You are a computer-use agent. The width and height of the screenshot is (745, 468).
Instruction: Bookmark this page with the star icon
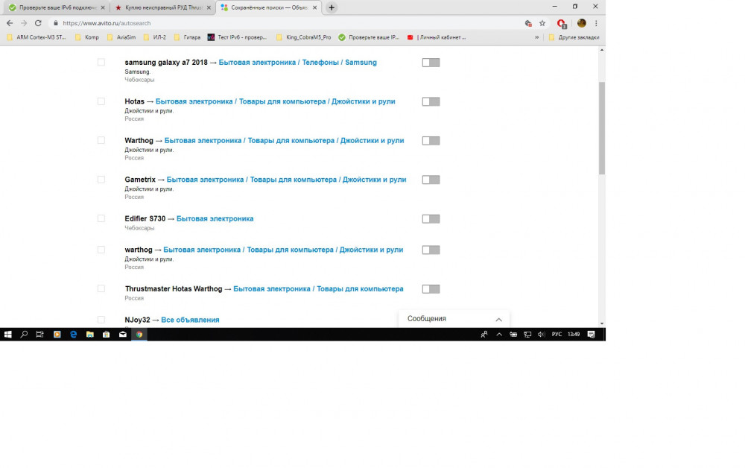[542, 23]
